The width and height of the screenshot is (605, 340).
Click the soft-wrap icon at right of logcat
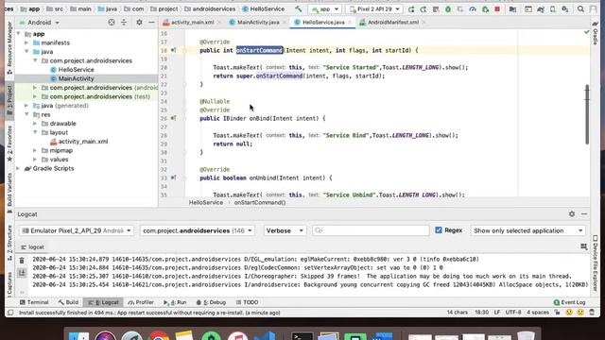pos(584,246)
